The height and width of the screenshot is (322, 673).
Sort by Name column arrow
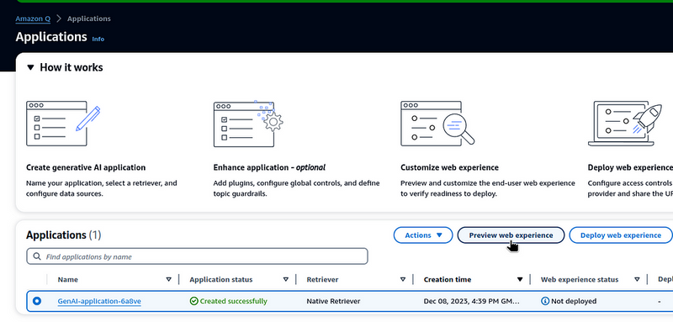[x=169, y=280]
